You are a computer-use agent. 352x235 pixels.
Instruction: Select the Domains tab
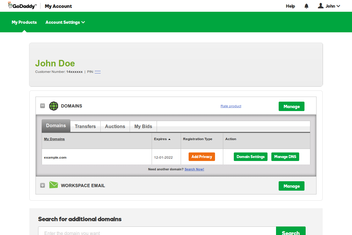[56, 126]
